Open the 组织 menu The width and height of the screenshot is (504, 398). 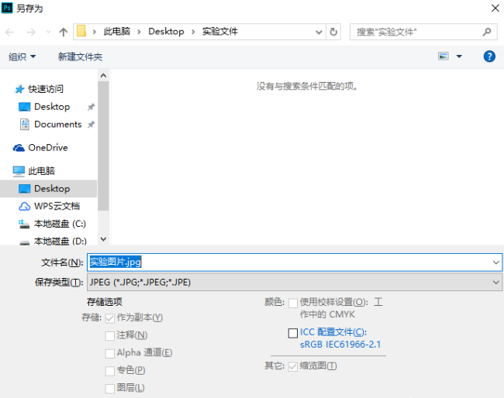22,57
